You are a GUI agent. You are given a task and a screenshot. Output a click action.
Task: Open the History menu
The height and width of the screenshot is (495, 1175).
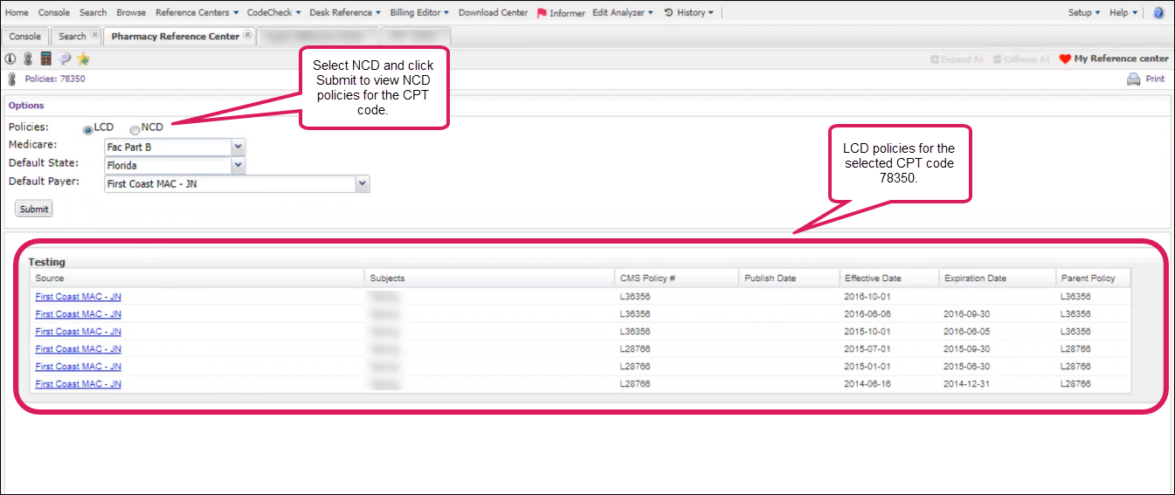[x=689, y=13]
